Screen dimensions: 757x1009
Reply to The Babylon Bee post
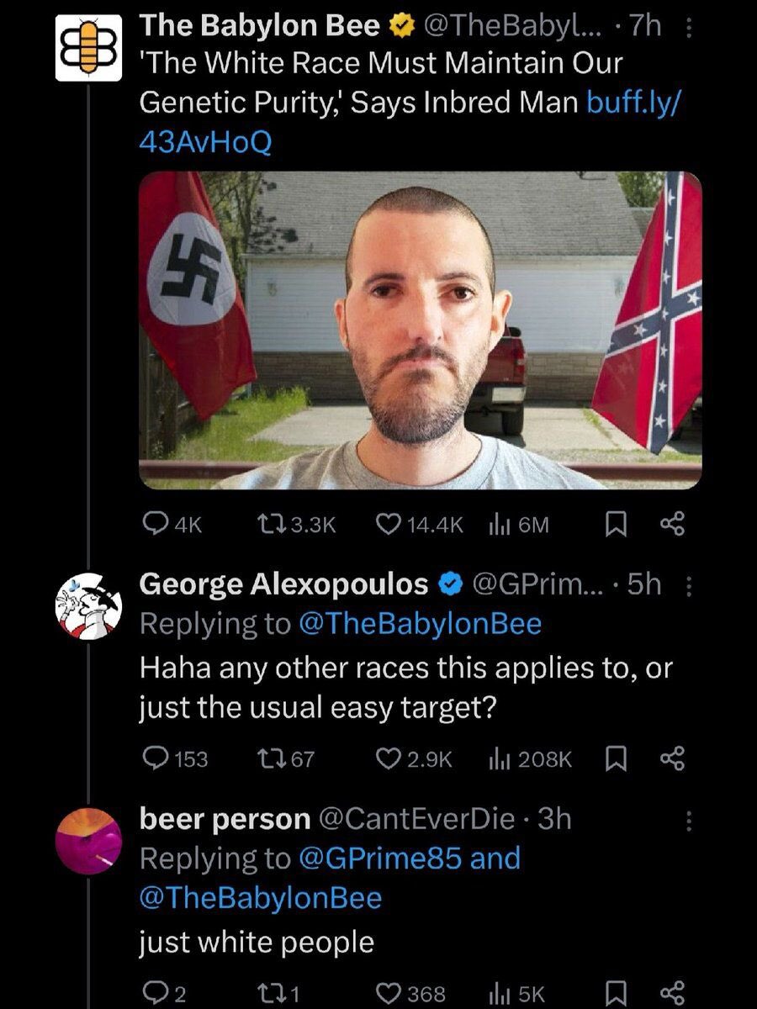(x=154, y=525)
